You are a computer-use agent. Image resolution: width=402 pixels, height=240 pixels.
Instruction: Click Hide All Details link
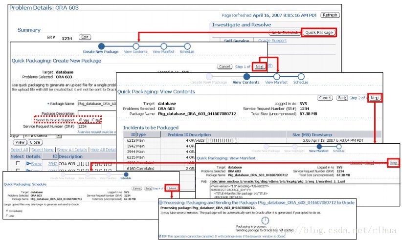point(103,150)
